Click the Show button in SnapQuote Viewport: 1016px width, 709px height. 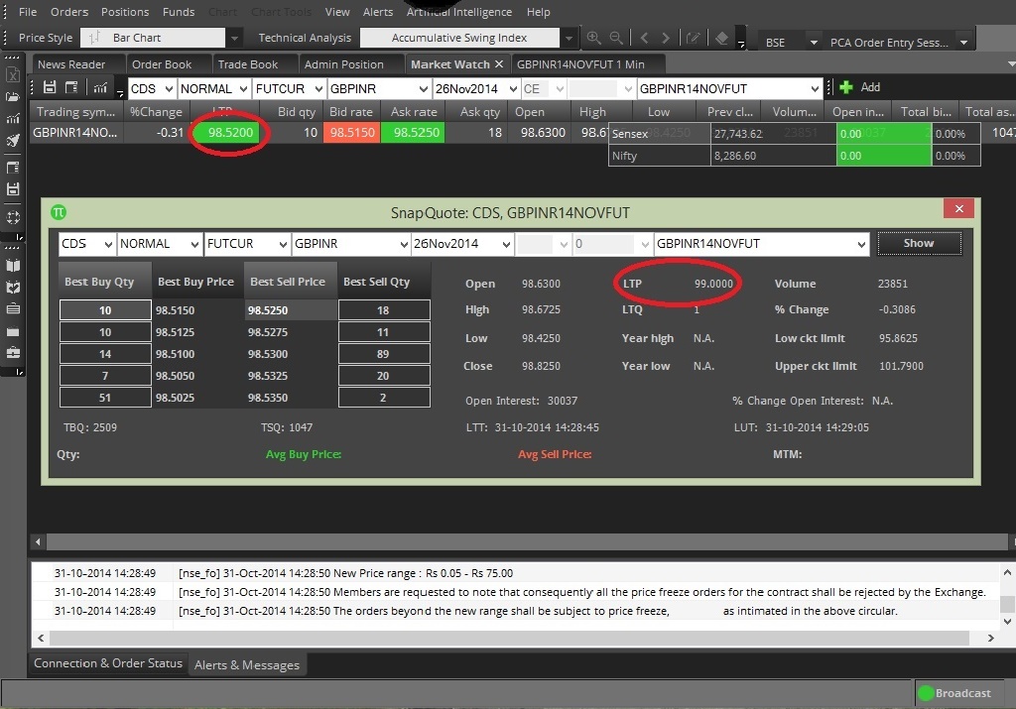[919, 244]
